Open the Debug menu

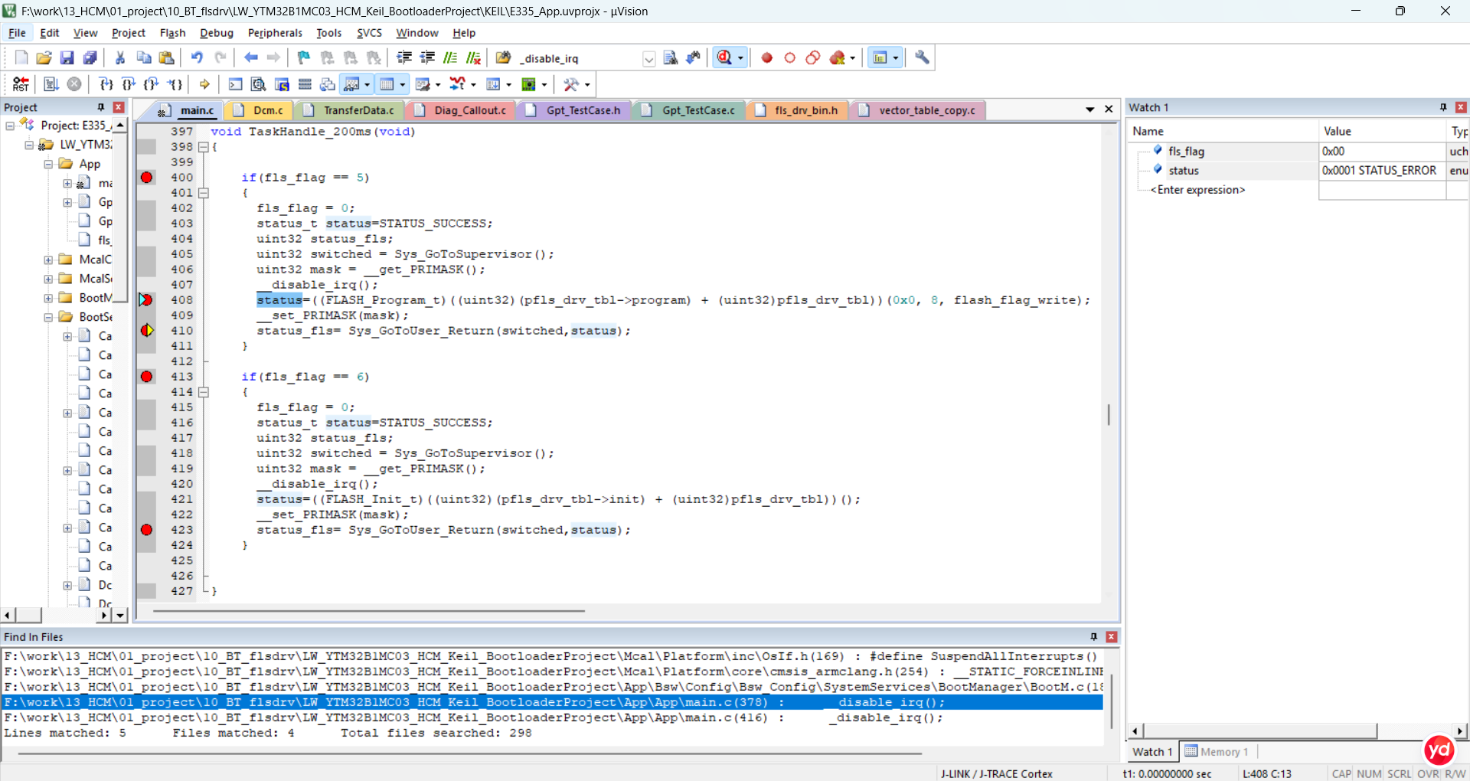coord(217,33)
